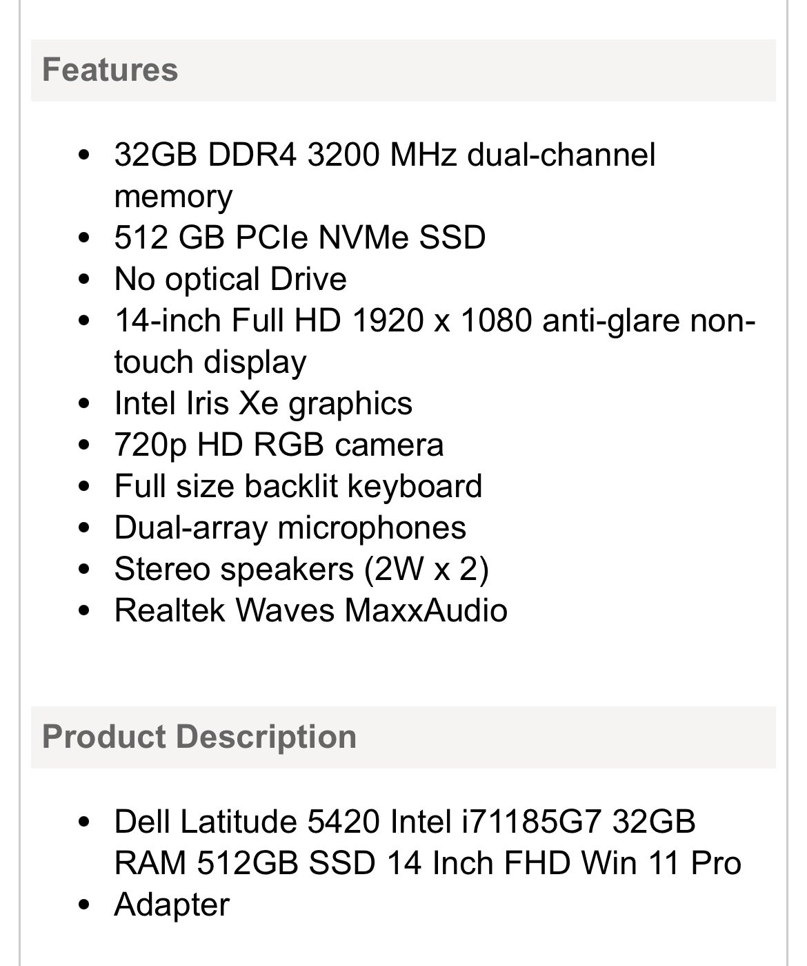807x966 pixels.
Task: Click the 14-inch Full HD display line
Action: (x=435, y=341)
